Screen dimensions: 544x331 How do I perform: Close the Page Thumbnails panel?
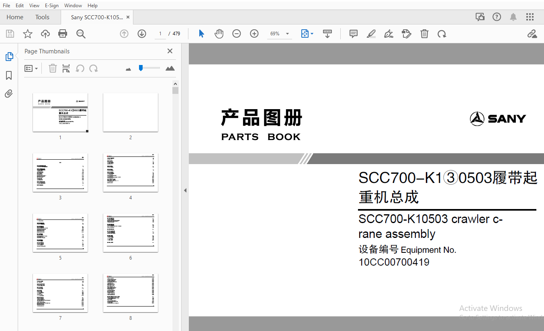[170, 51]
